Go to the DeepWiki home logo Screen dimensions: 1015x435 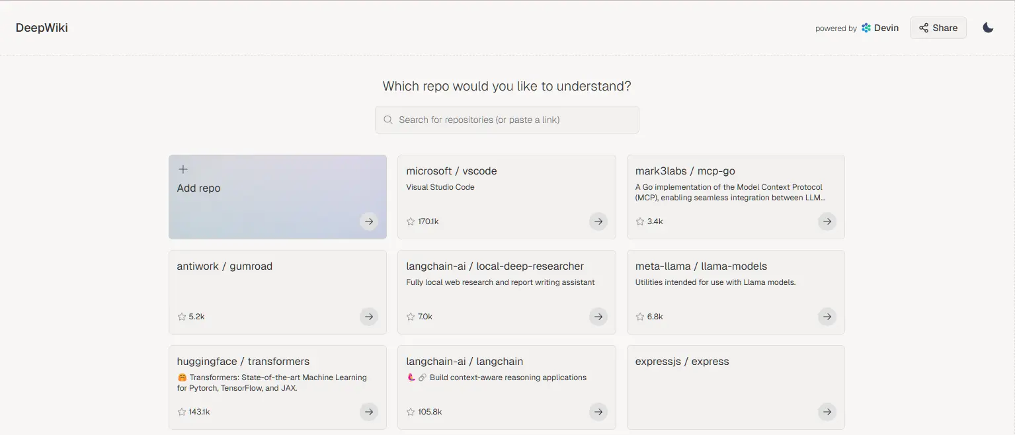(x=42, y=28)
